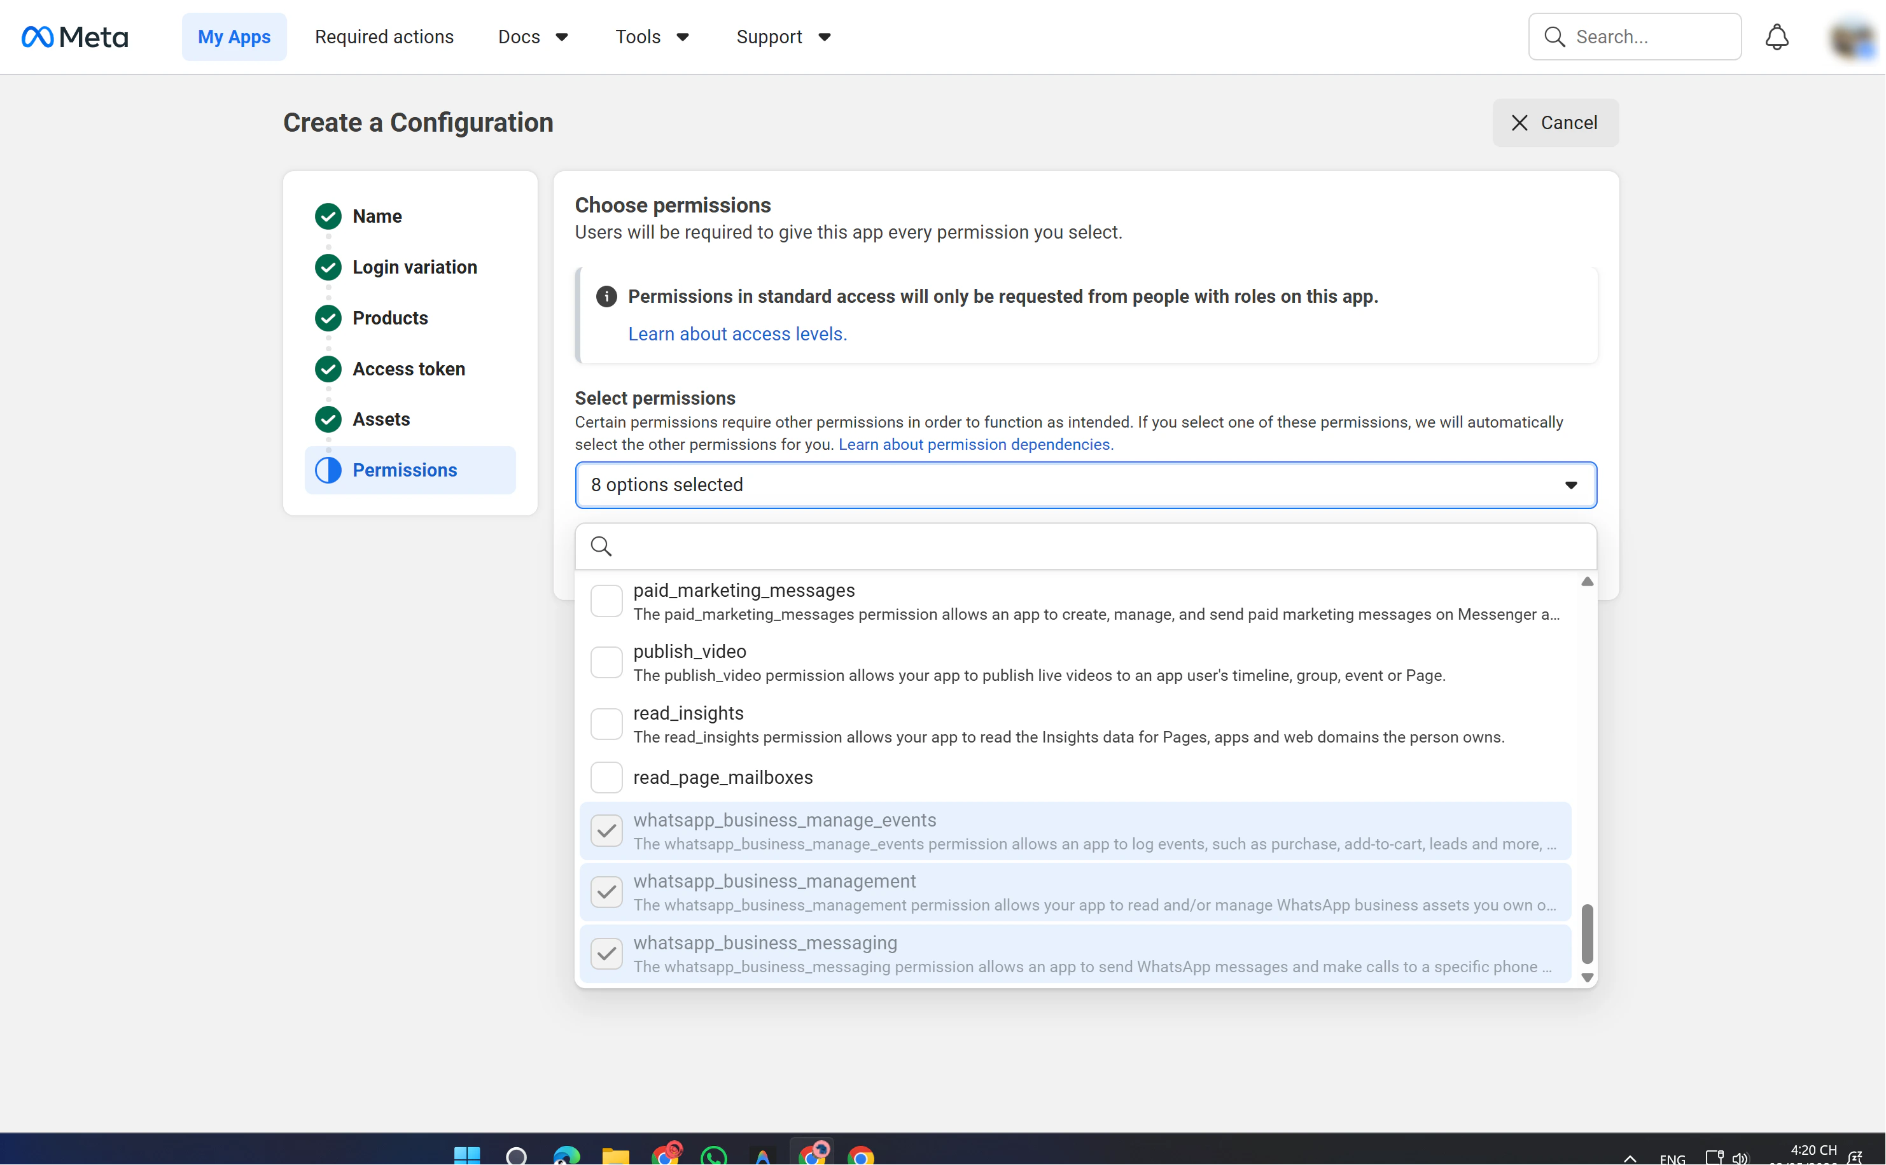This screenshot has width=1886, height=1165.
Task: Launch Microsoft Edge from the taskbar
Action: click(566, 1155)
